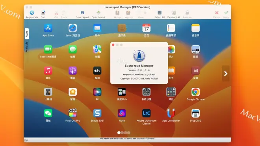
Task: Select the Maps icon
Action: tap(97, 49)
